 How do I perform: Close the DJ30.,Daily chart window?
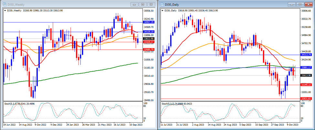pos(308,5)
